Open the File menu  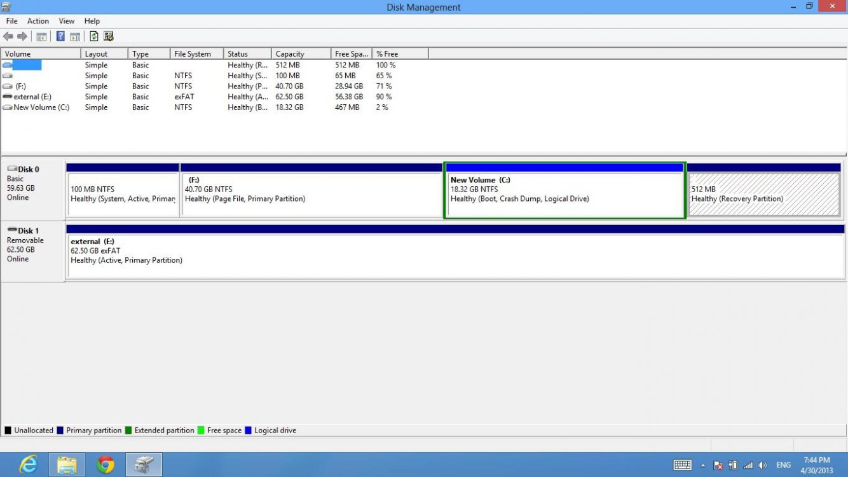pyautogui.click(x=11, y=21)
